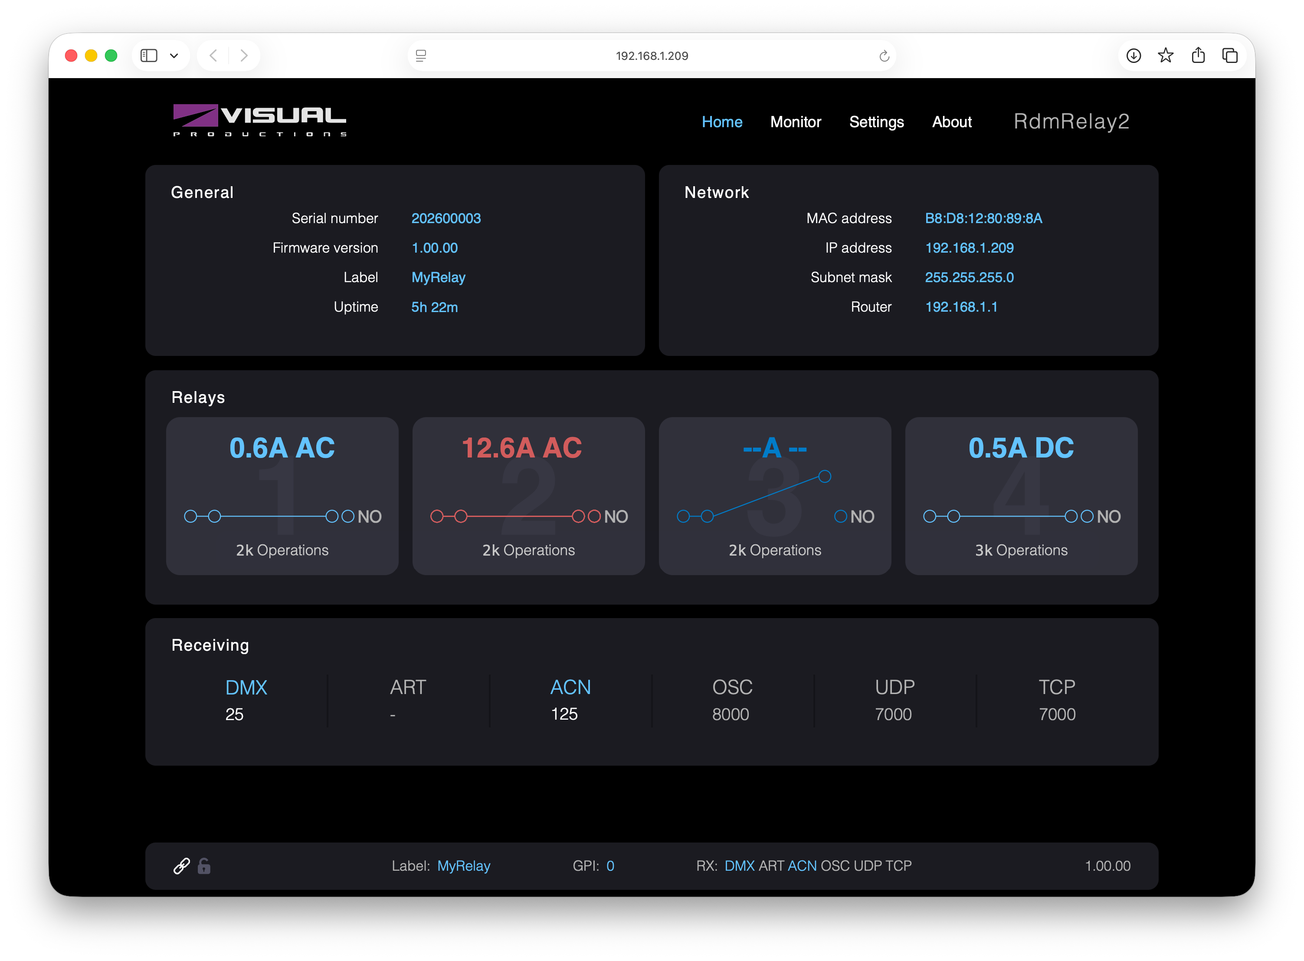Image resolution: width=1304 pixels, height=961 pixels.
Task: Bookmark page with the star icon
Action: (1165, 56)
